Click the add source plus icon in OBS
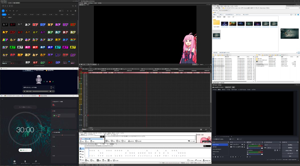 pos(231,157)
